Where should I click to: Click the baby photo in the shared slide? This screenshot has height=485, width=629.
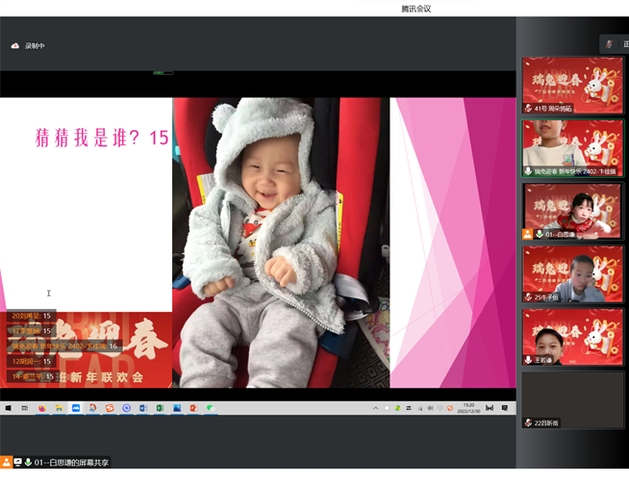(x=281, y=242)
